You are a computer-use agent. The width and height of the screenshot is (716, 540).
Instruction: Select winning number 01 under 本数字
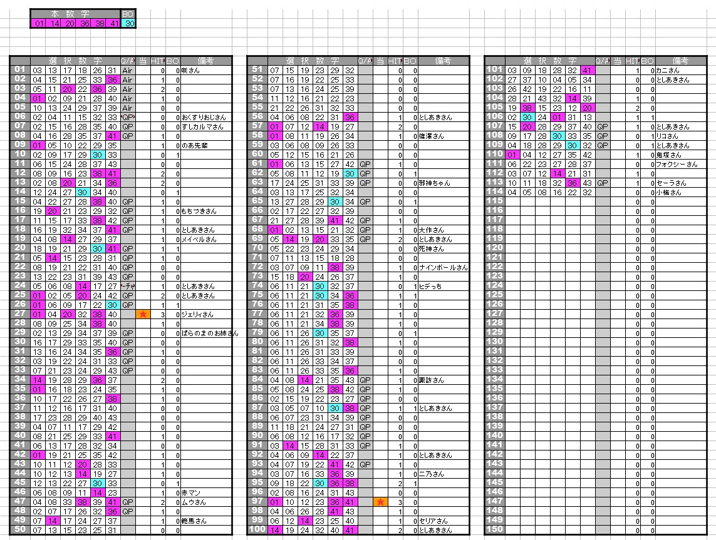(39, 23)
